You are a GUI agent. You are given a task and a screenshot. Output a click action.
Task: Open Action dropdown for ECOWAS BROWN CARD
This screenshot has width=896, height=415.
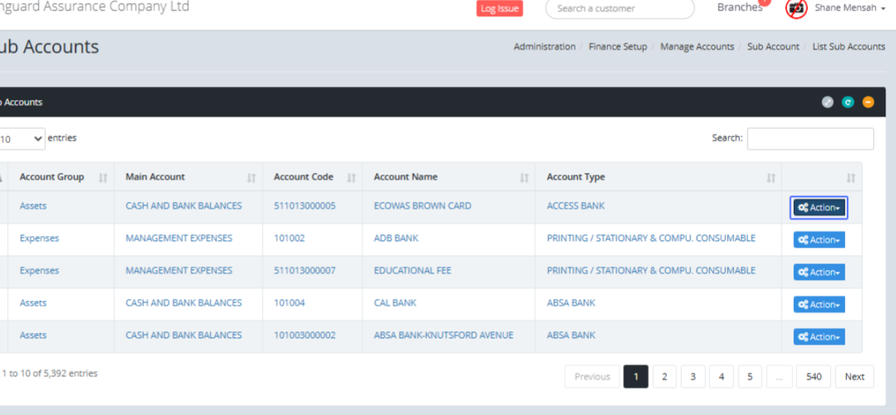[818, 207]
